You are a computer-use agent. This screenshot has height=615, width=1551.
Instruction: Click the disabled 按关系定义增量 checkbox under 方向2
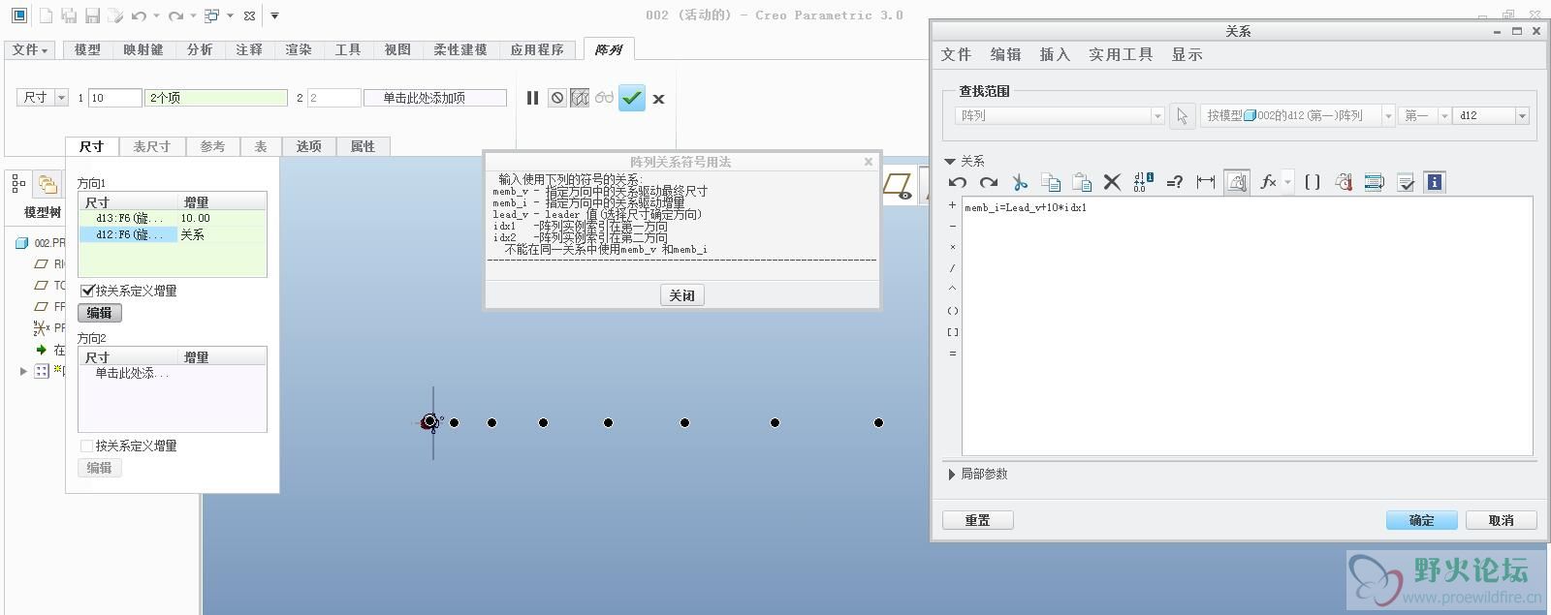pyautogui.click(x=87, y=446)
